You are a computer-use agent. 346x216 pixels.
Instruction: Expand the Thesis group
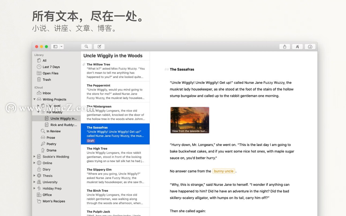(34, 176)
